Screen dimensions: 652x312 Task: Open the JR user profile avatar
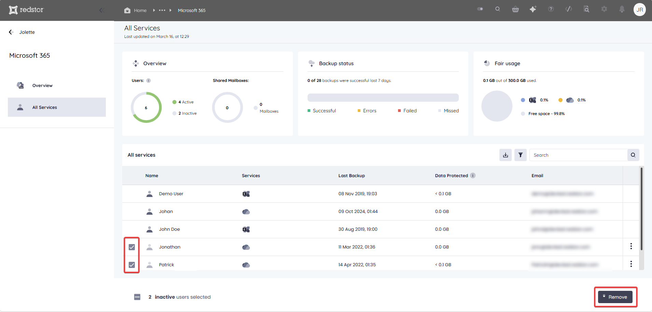[640, 10]
